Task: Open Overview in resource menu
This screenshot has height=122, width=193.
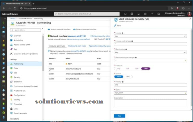Action: tap(17, 36)
